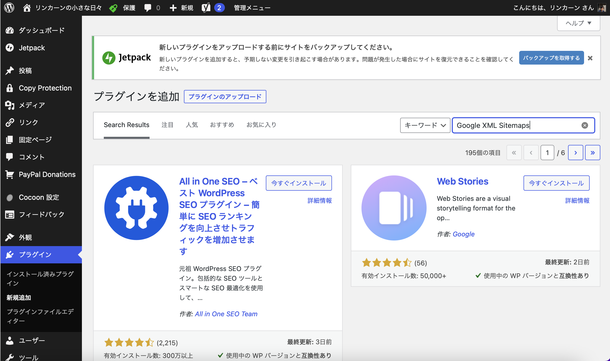Click the Web Stories plugin icon

tap(394, 208)
